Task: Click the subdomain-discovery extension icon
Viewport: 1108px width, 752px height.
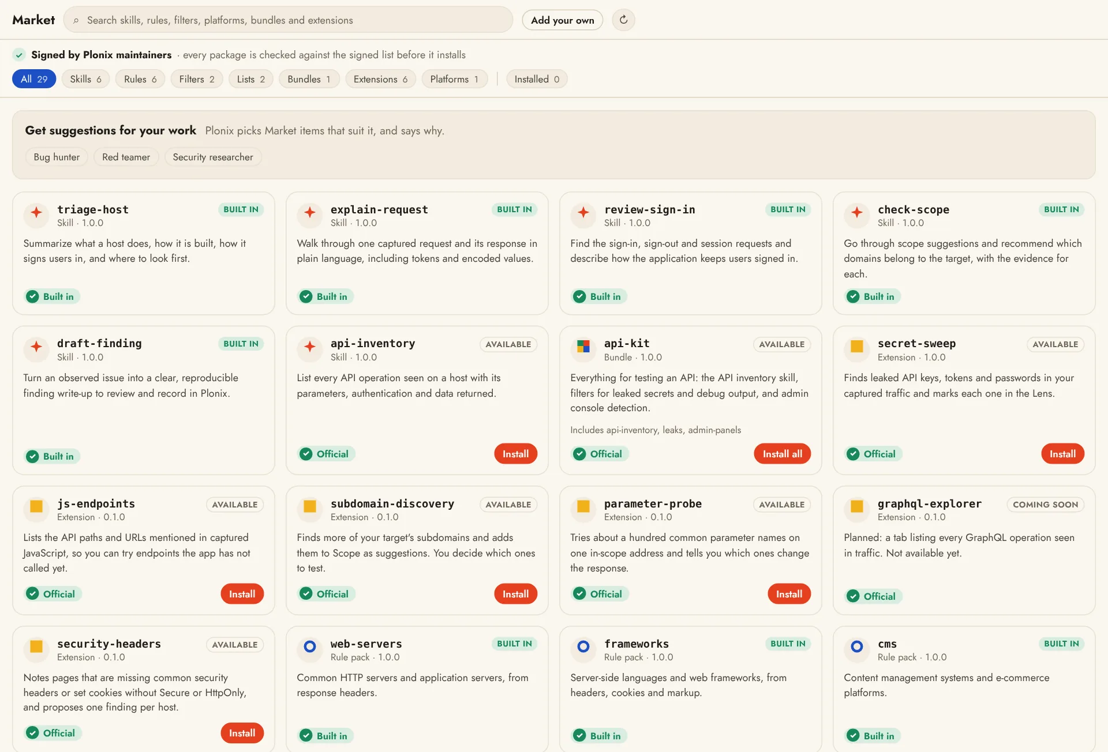Action: (310, 507)
